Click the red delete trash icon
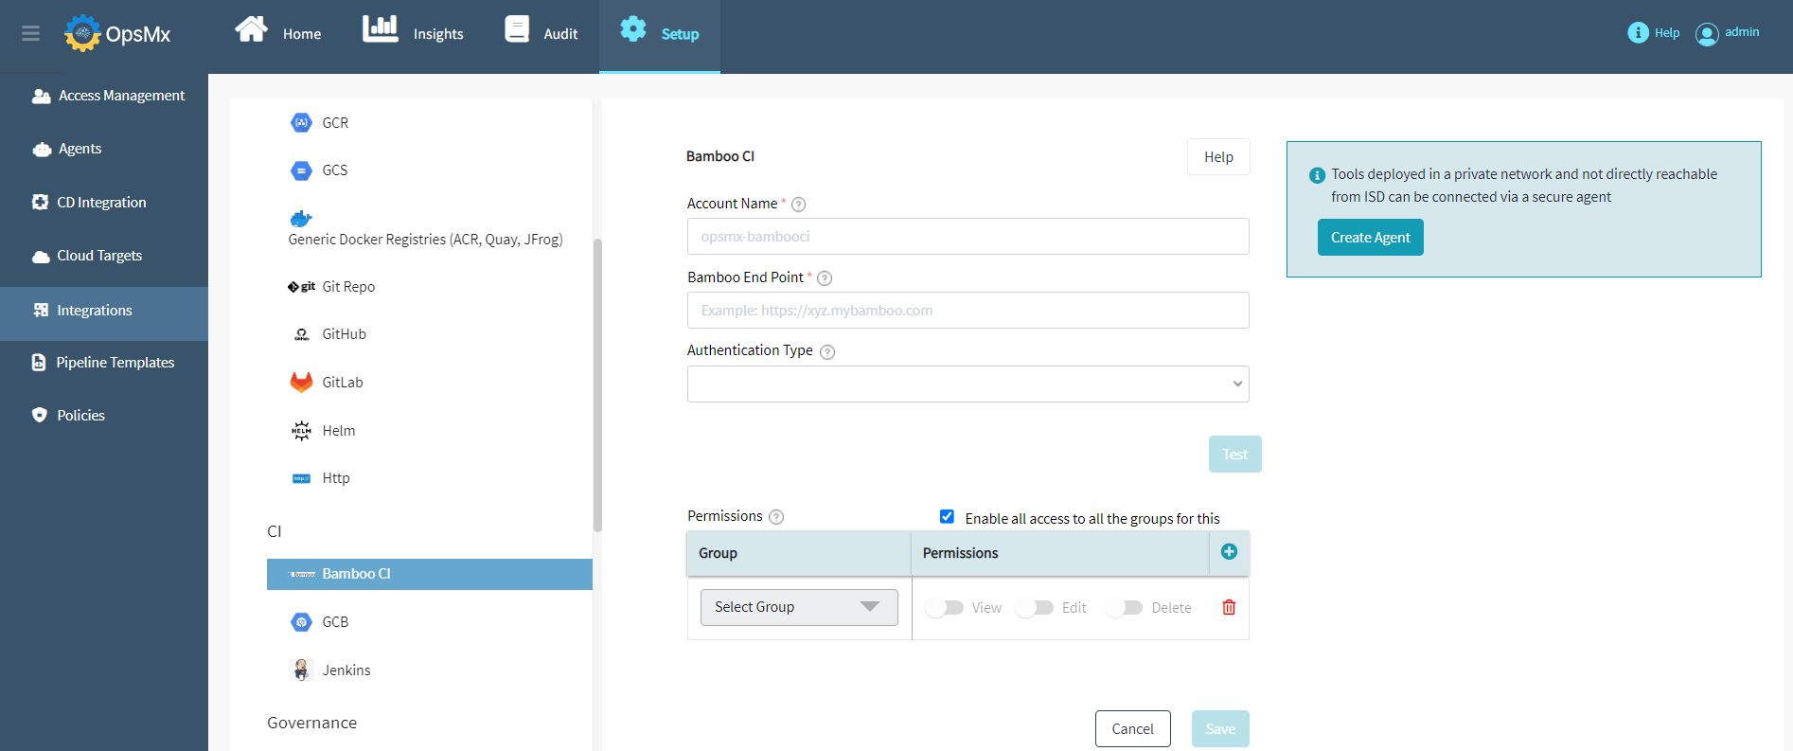The height and width of the screenshot is (751, 1793). coord(1229,608)
